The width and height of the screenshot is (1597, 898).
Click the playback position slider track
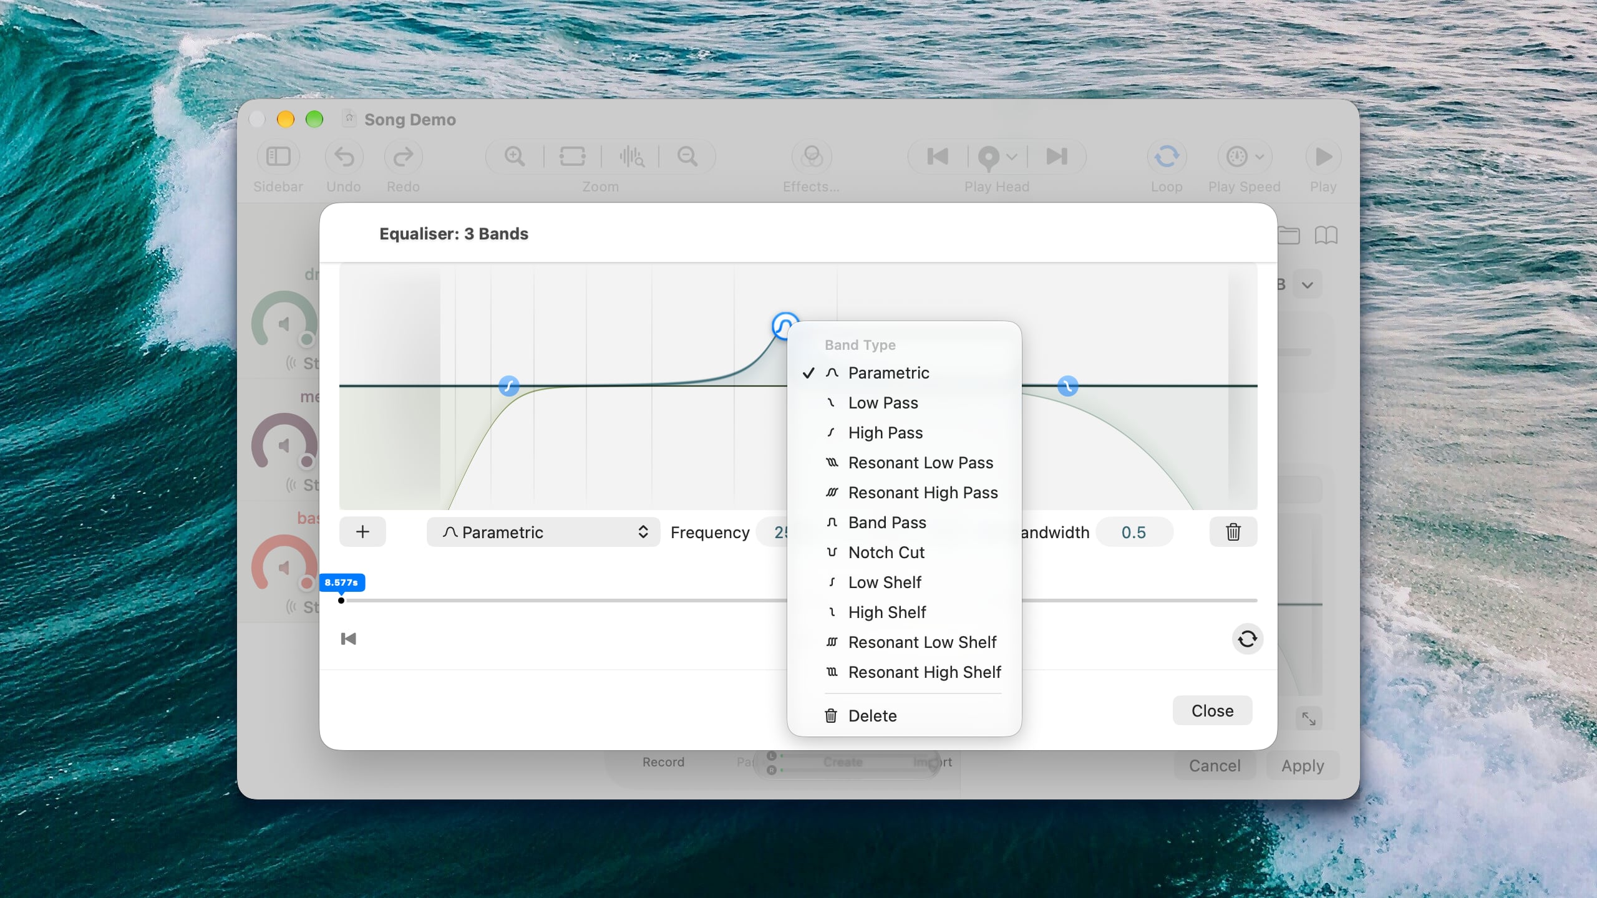[x=798, y=601]
